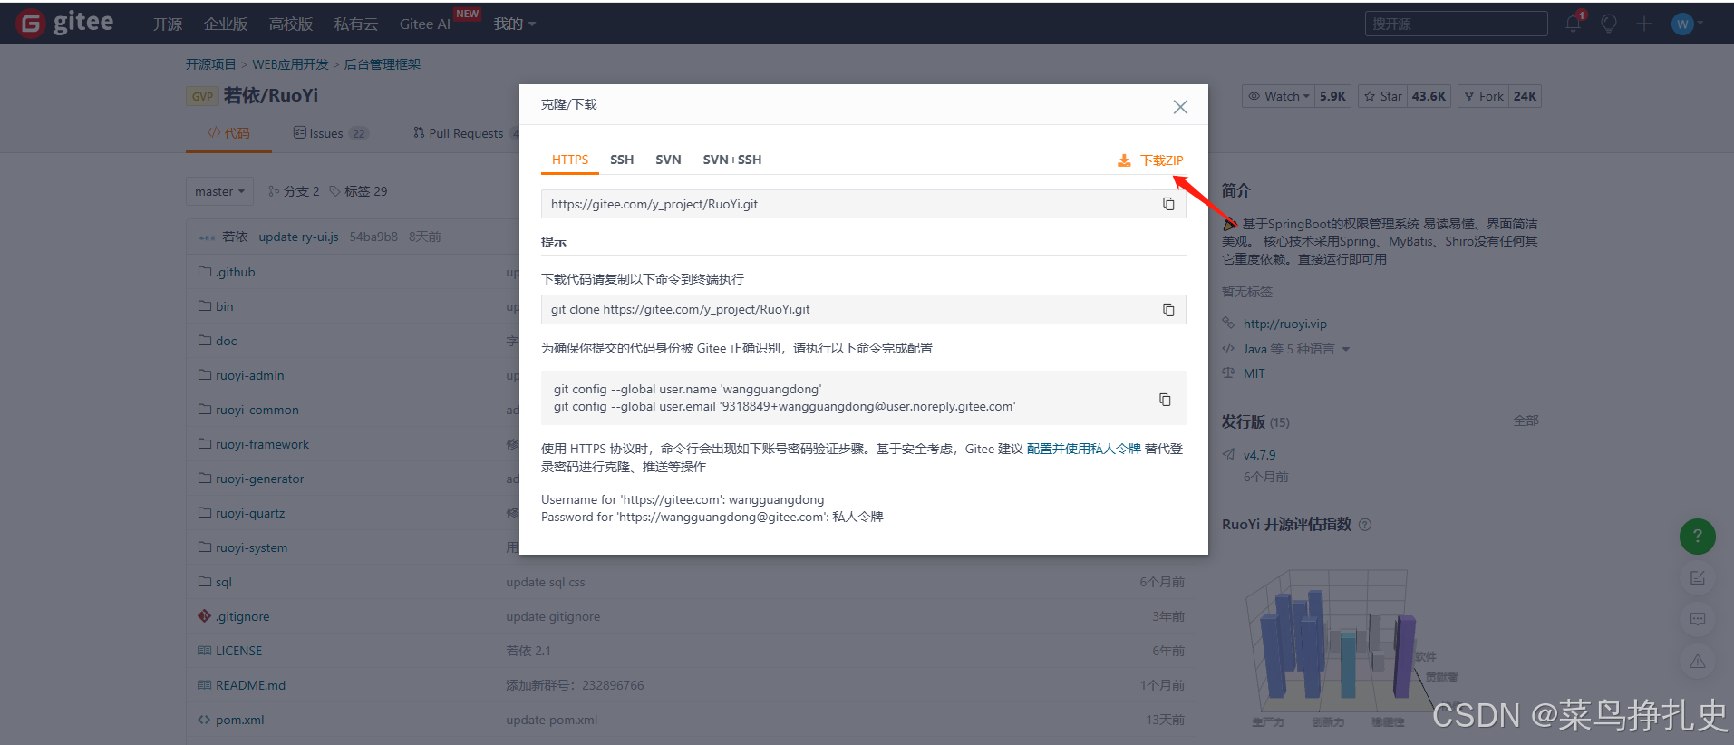Image resolution: width=1734 pixels, height=745 pixels.
Task: Open the 企业版 menu item
Action: [226, 24]
